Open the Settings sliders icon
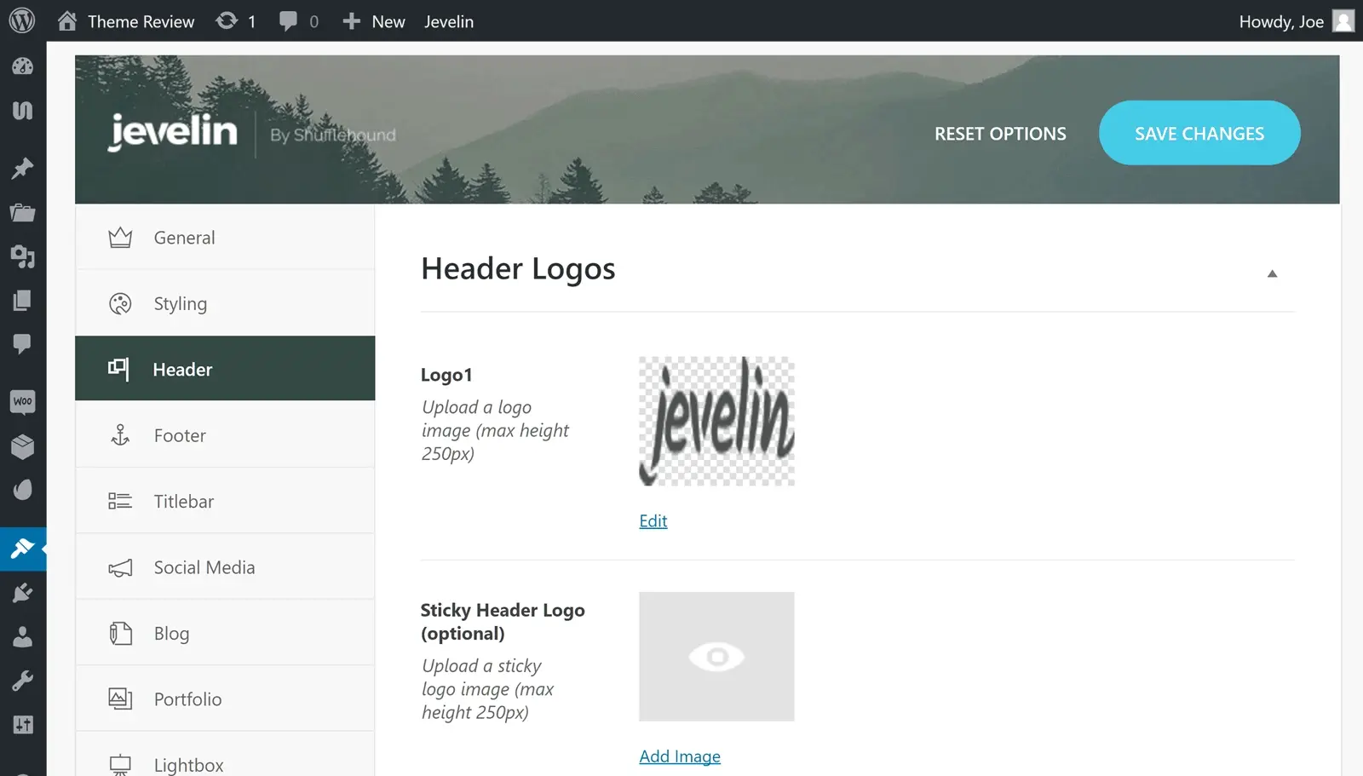 (23, 725)
